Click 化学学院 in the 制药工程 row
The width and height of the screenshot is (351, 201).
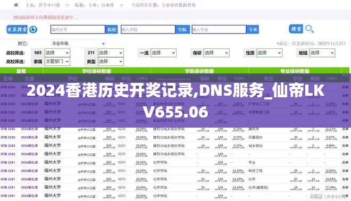coord(160,171)
